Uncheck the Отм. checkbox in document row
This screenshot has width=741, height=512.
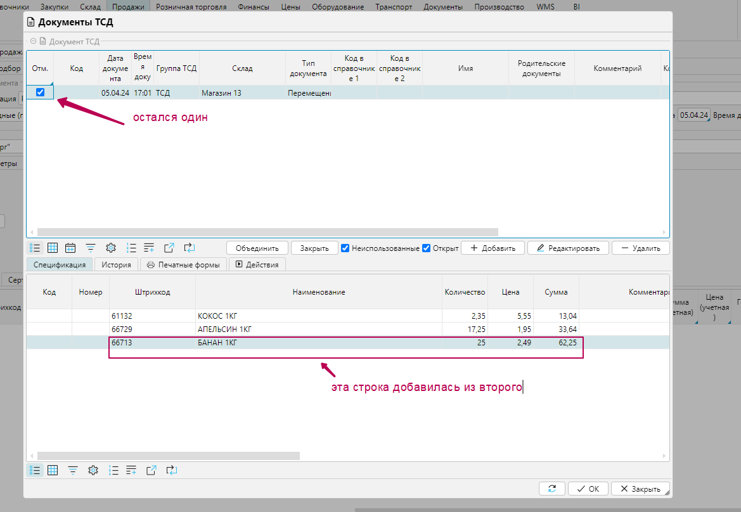pyautogui.click(x=41, y=93)
